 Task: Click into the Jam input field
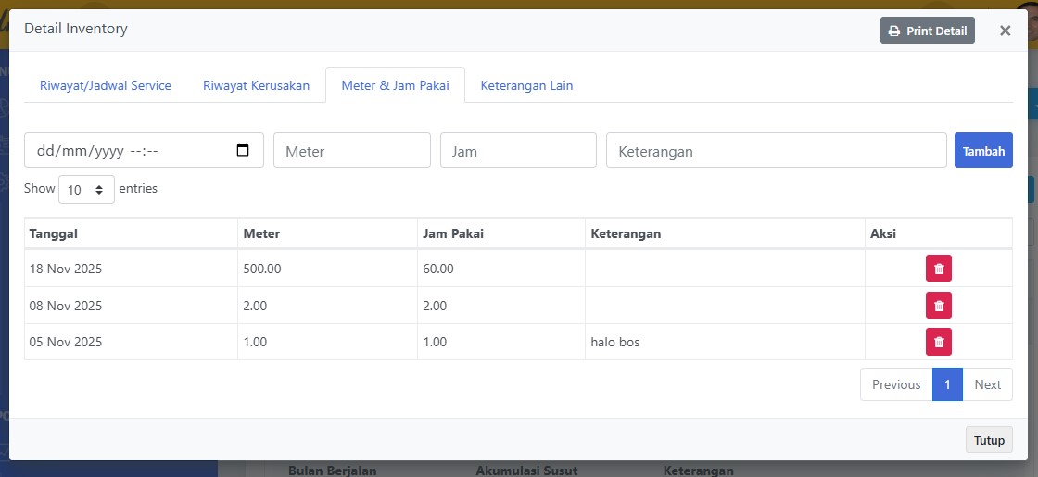coord(518,150)
